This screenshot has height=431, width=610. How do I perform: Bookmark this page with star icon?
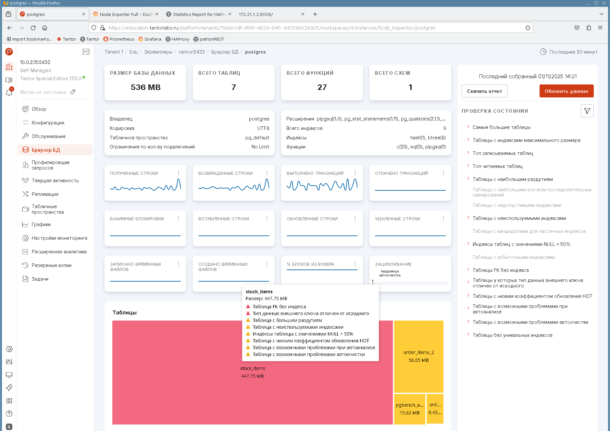coord(528,28)
